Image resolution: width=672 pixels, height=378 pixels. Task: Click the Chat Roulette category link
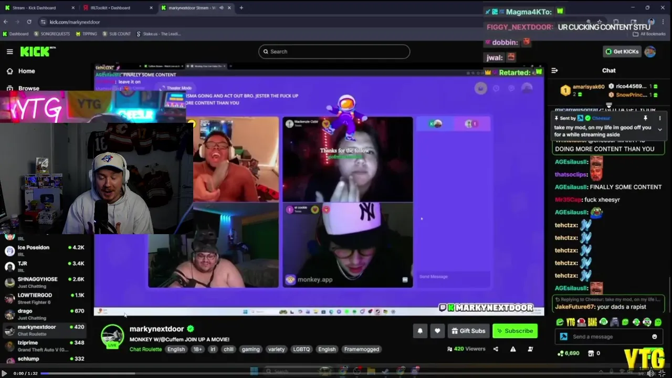tap(145, 349)
